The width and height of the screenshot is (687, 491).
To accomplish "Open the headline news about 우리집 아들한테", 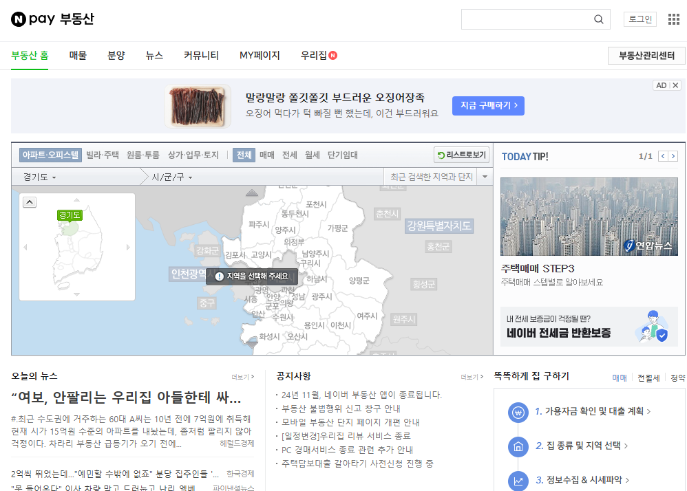I will [126, 397].
